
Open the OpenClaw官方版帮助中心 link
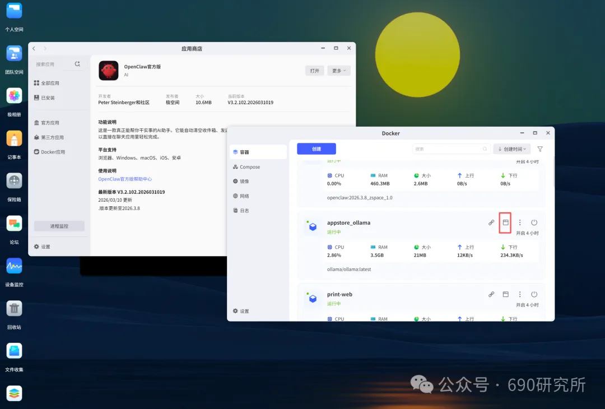(125, 179)
